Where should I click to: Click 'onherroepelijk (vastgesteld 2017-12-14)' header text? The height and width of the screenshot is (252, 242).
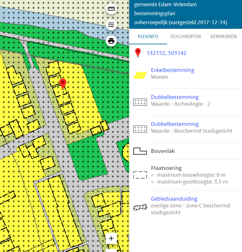181,22
